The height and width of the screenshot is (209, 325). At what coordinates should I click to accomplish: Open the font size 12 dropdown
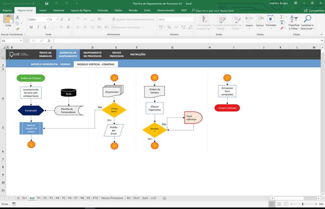click(57, 19)
